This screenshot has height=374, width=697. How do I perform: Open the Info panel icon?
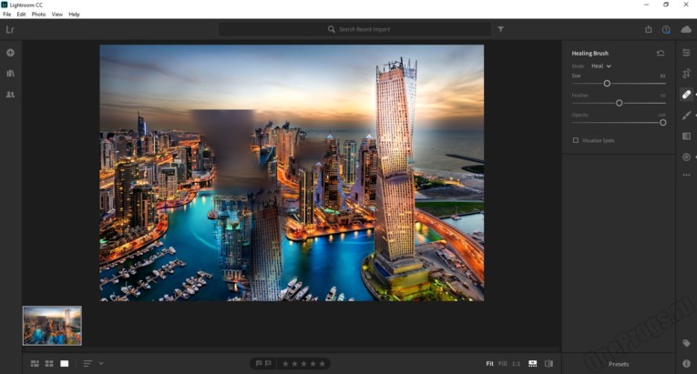(686, 363)
